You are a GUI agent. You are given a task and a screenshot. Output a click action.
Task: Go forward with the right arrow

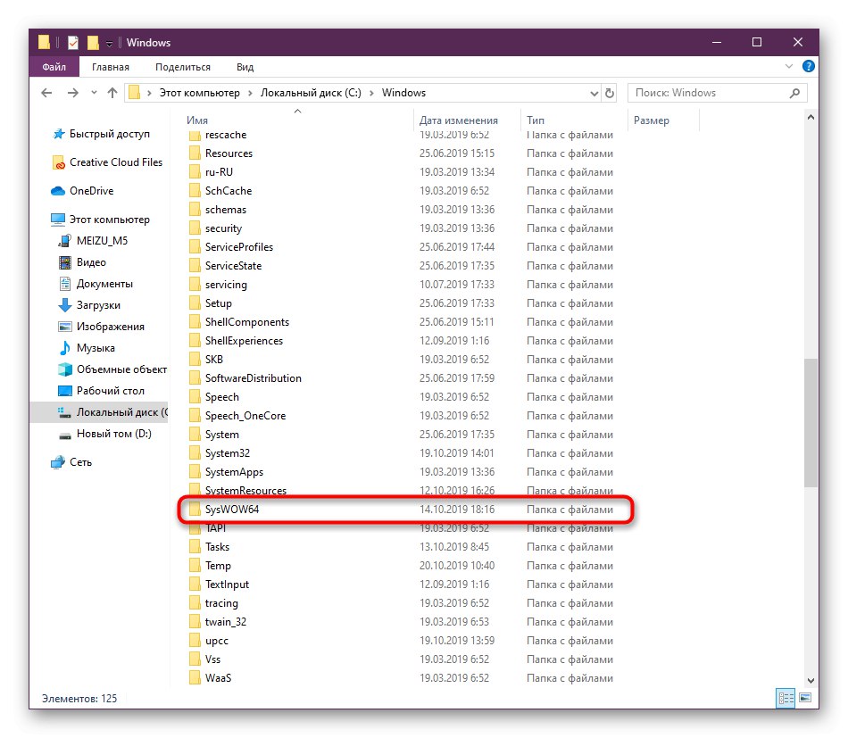(x=73, y=93)
